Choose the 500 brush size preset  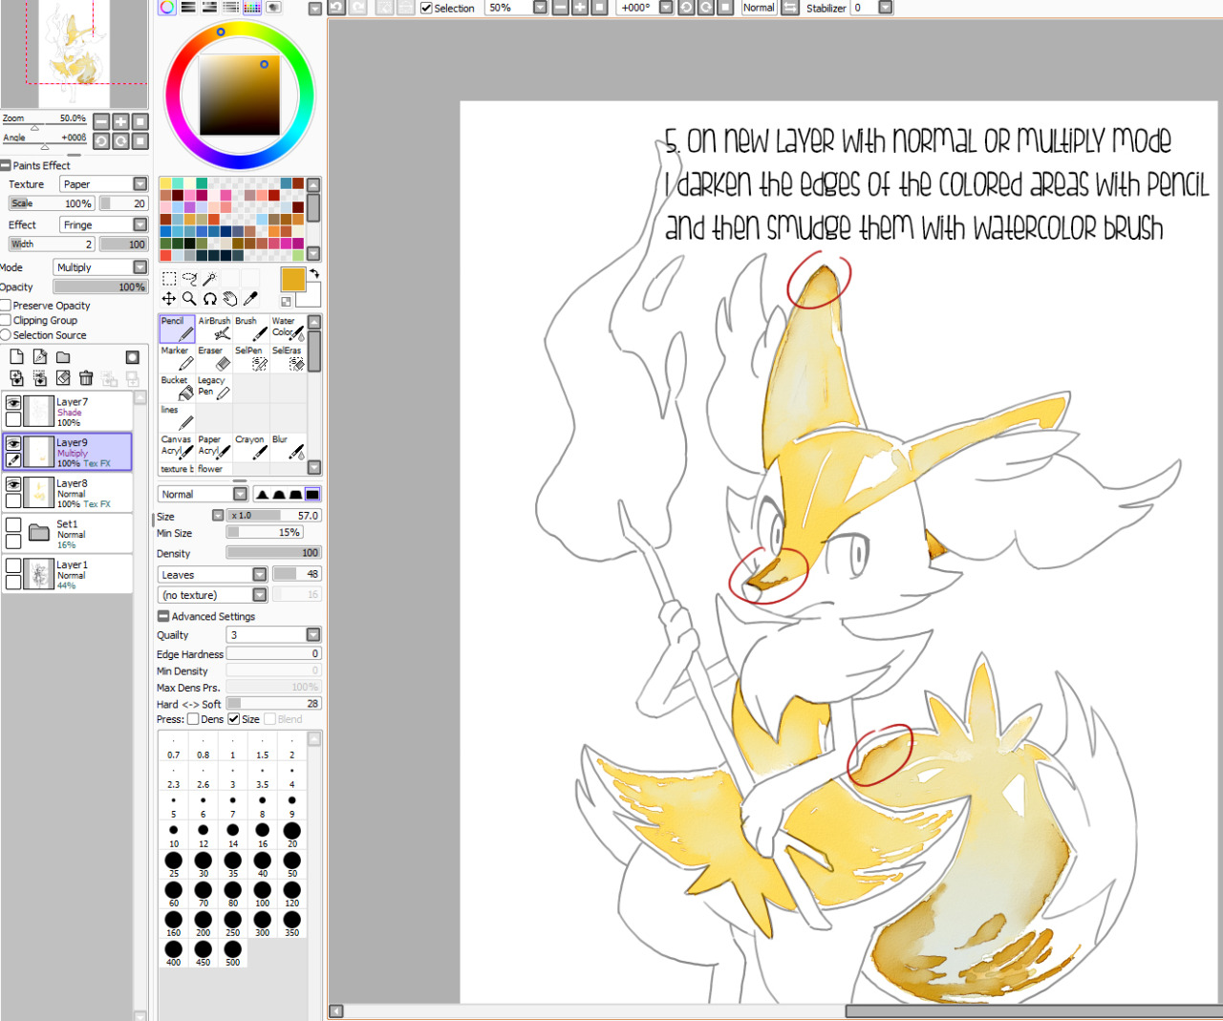click(232, 953)
